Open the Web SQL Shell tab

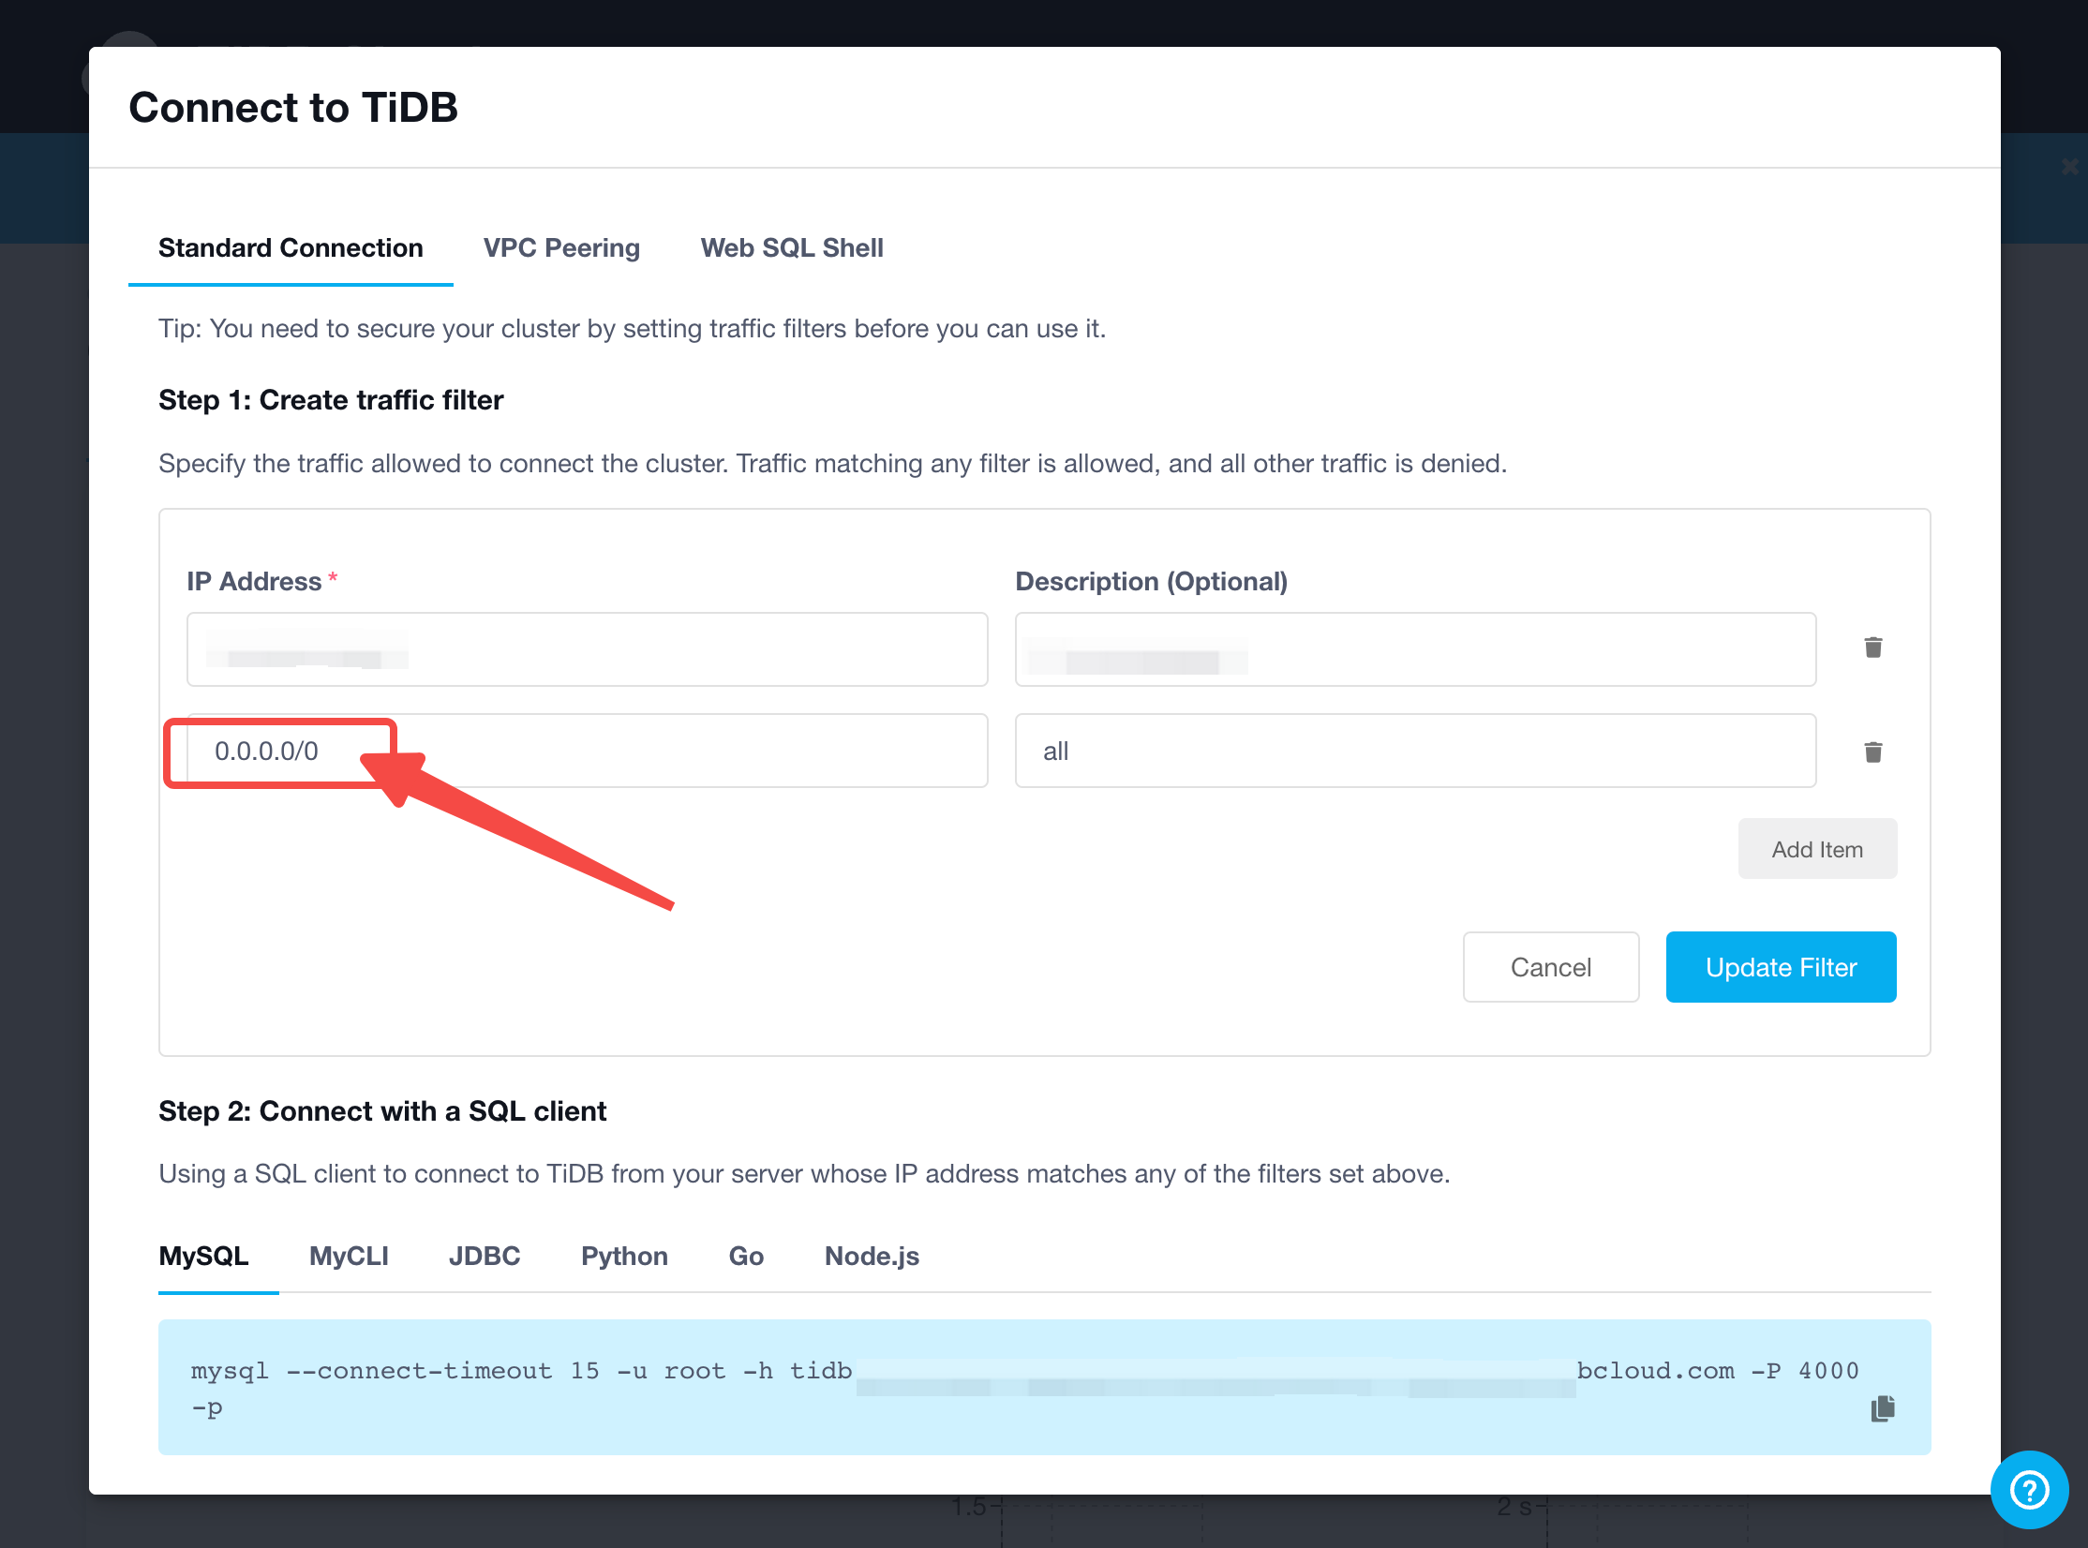point(791,248)
